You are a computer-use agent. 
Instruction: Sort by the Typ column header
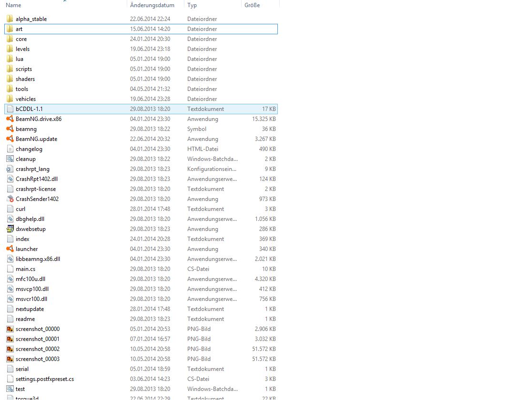pyautogui.click(x=192, y=5)
